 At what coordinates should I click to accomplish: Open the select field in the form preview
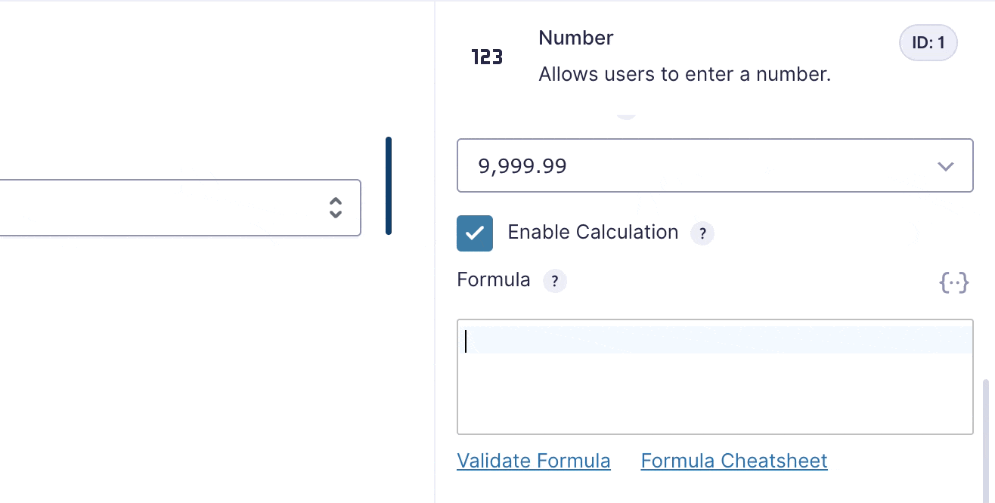click(x=180, y=208)
